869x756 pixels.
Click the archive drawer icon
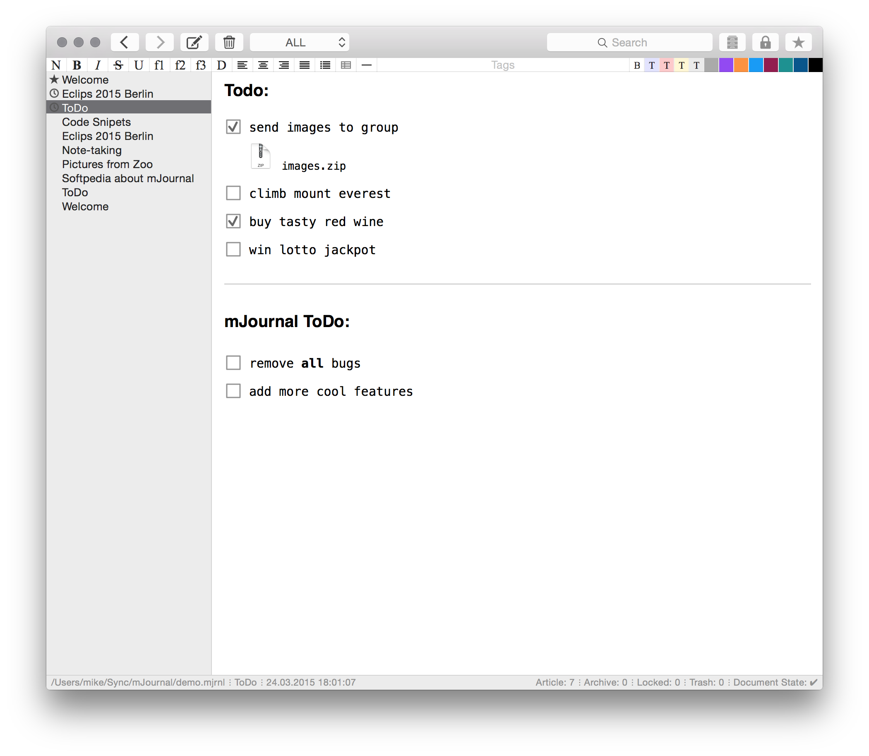(732, 42)
